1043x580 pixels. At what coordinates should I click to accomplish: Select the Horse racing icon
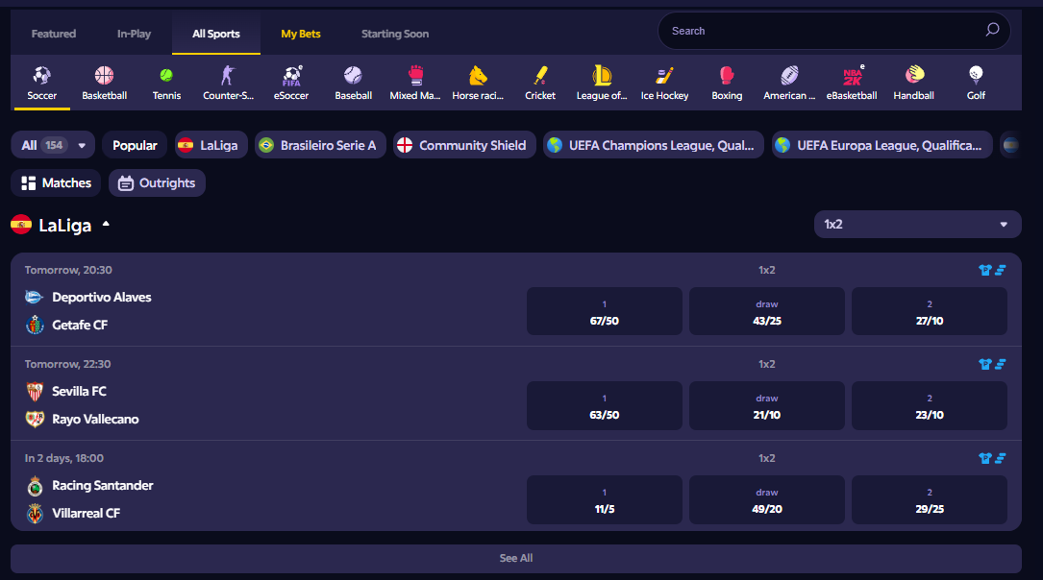478,75
